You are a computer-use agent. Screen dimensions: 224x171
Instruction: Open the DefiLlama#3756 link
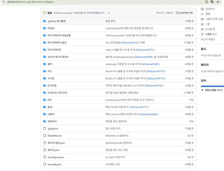tap(154, 85)
